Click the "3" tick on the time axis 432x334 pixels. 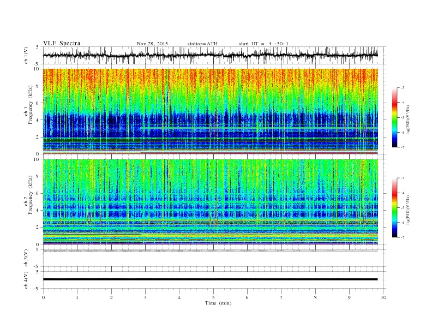coord(145,297)
